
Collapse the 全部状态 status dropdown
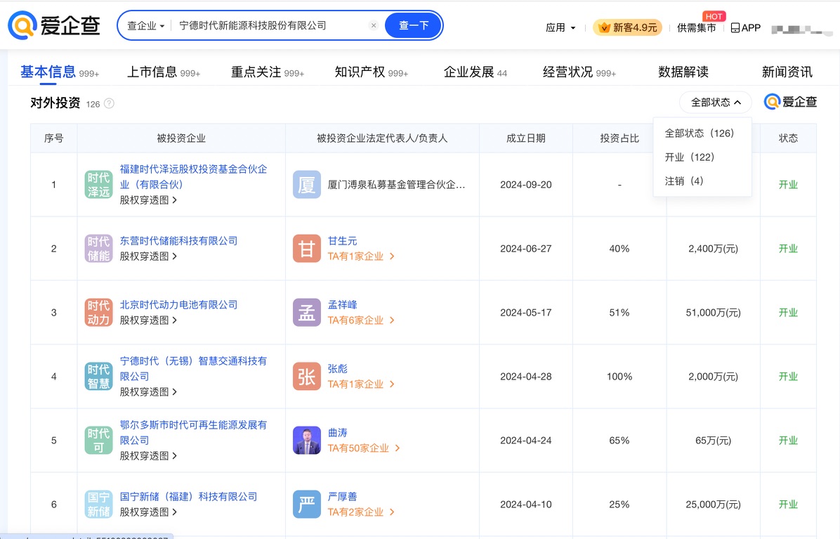[714, 102]
